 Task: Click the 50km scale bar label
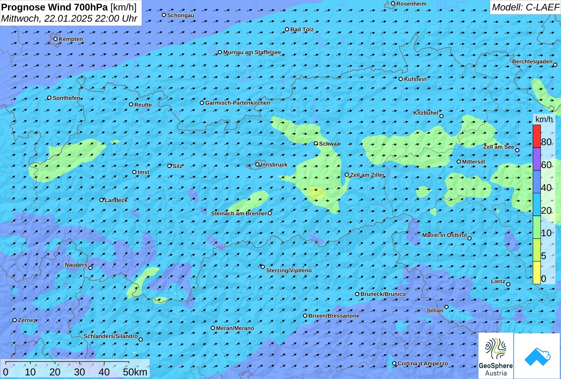click(135, 372)
